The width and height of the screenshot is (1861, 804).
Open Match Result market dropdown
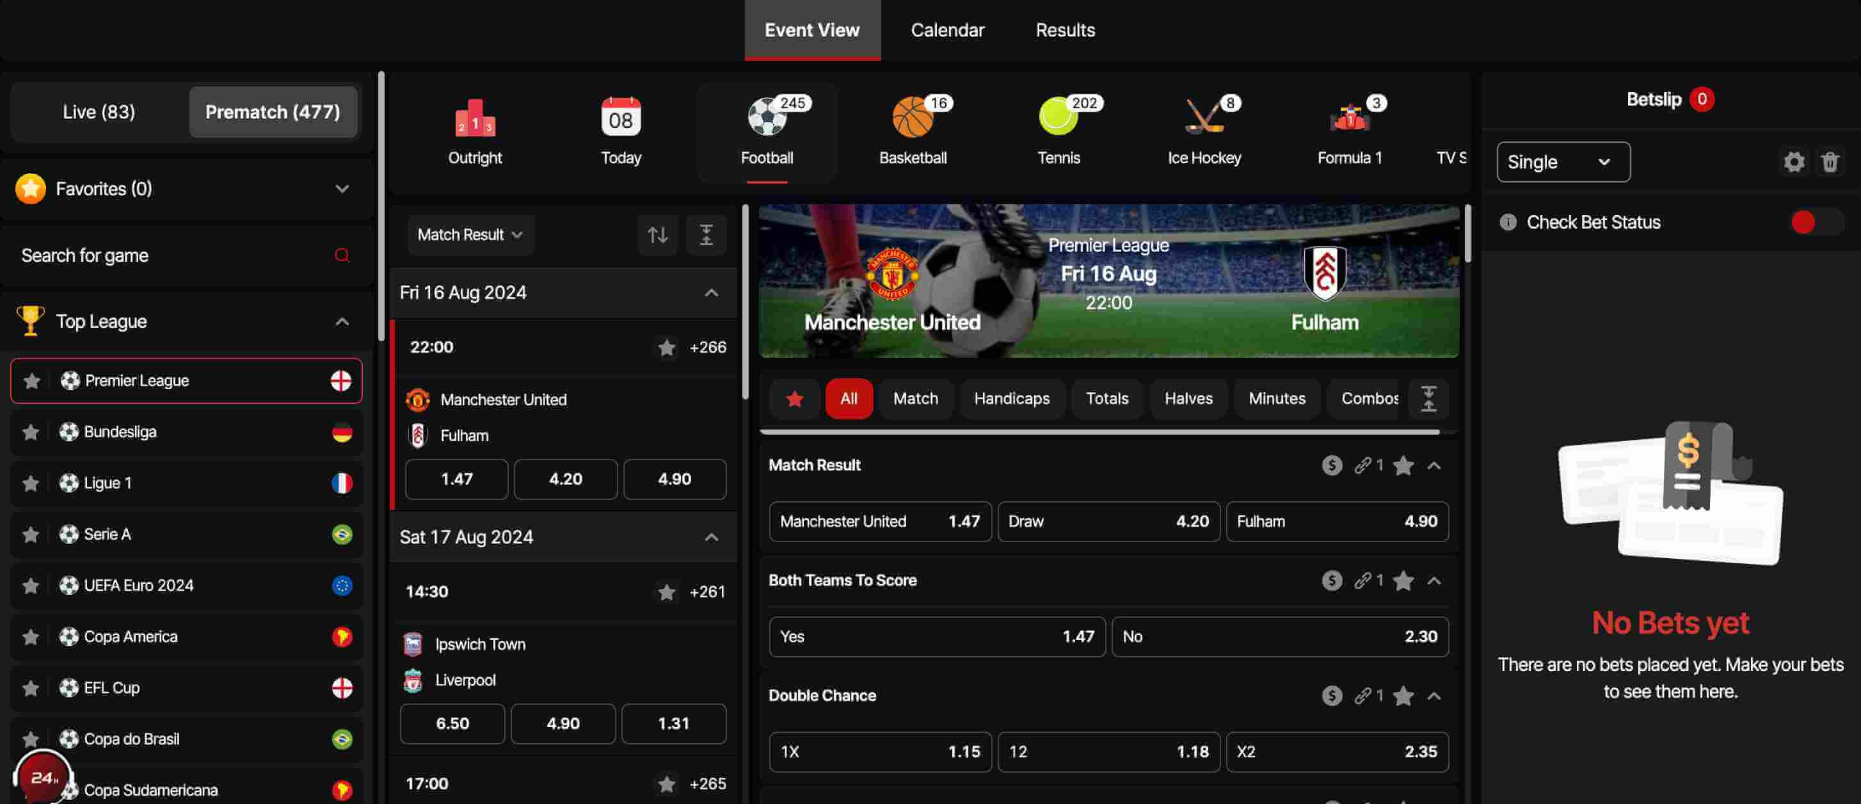click(470, 235)
